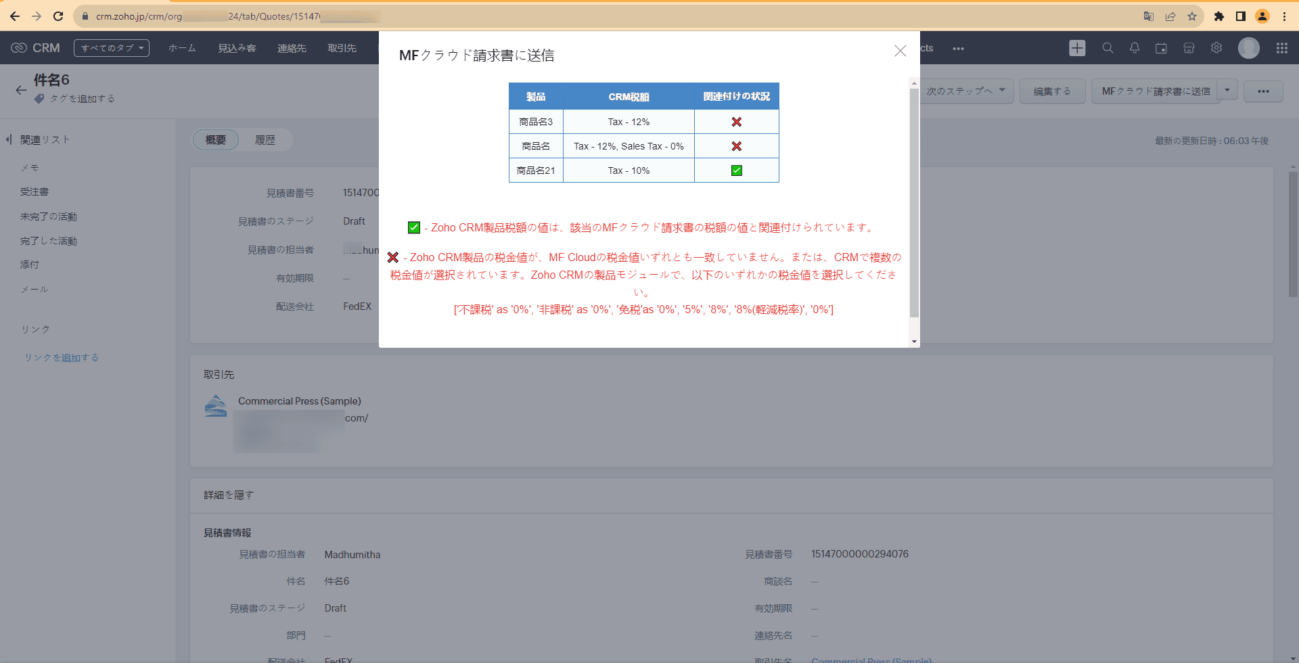Open 完了した活動 in the related list
This screenshot has width=1299, height=663.
(49, 241)
